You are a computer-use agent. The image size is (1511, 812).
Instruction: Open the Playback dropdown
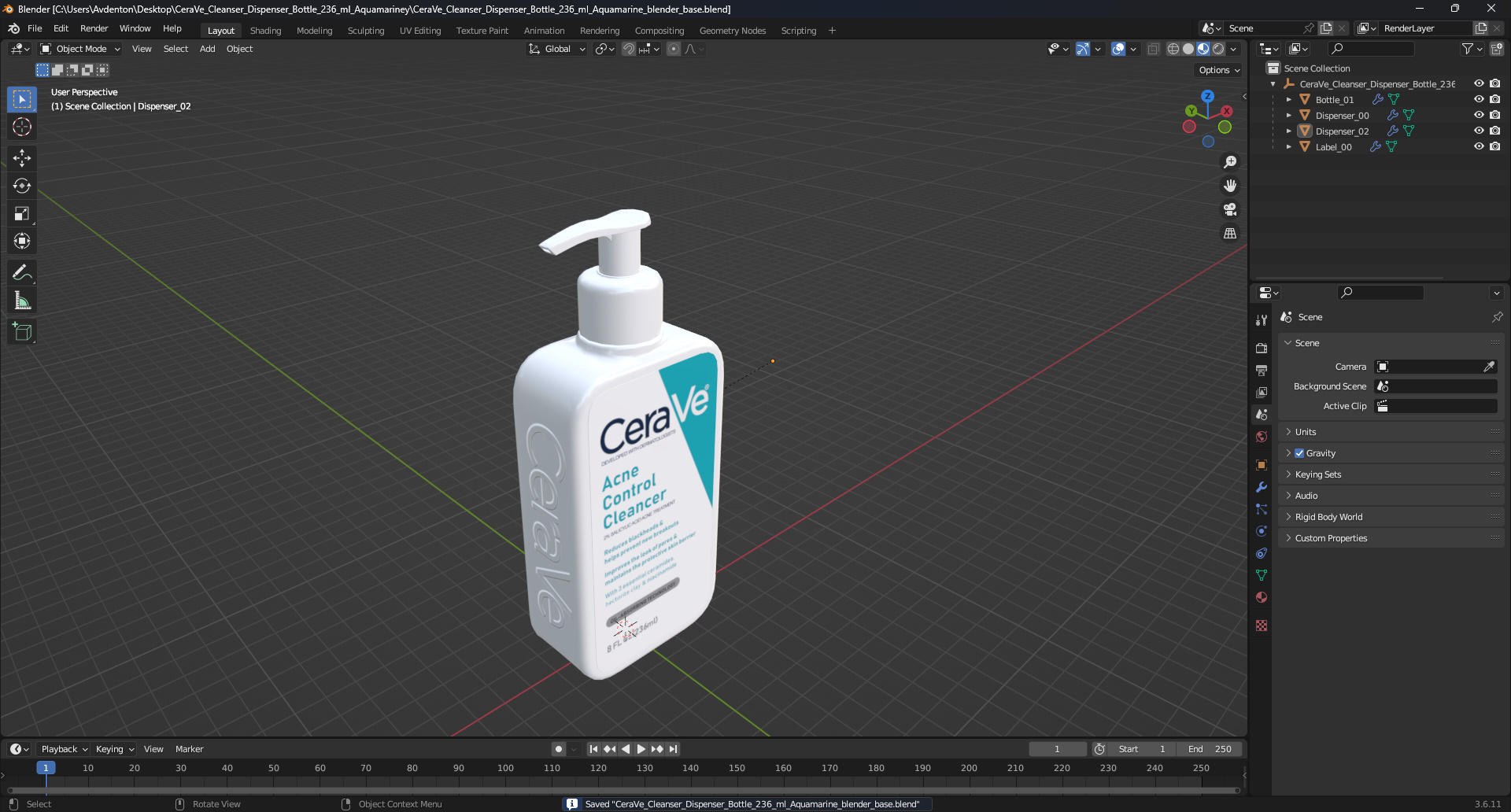pyautogui.click(x=64, y=749)
